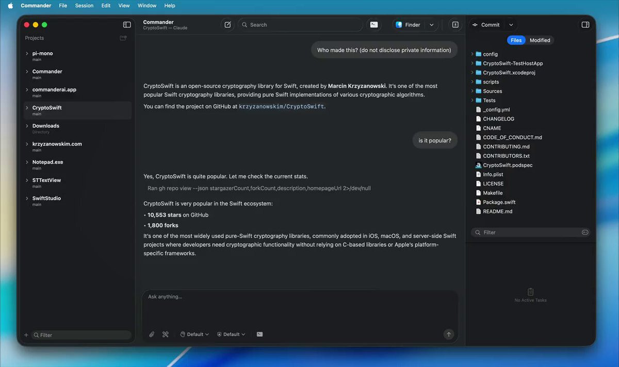The width and height of the screenshot is (619, 367).
Task: Switch to the Modified tab
Action: 540,40
